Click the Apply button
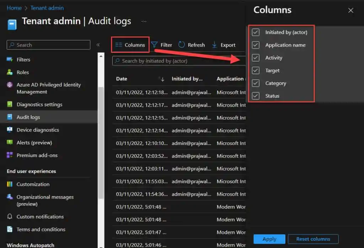This screenshot has height=248, width=364. (x=269, y=239)
